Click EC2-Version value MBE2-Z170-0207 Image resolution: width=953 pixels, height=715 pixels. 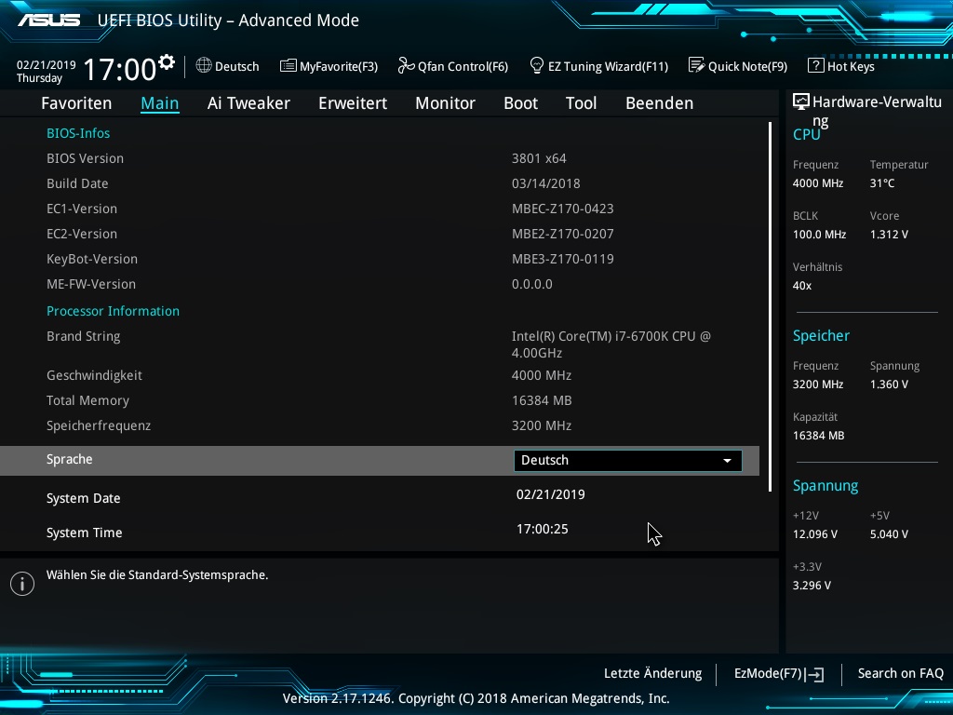(563, 234)
